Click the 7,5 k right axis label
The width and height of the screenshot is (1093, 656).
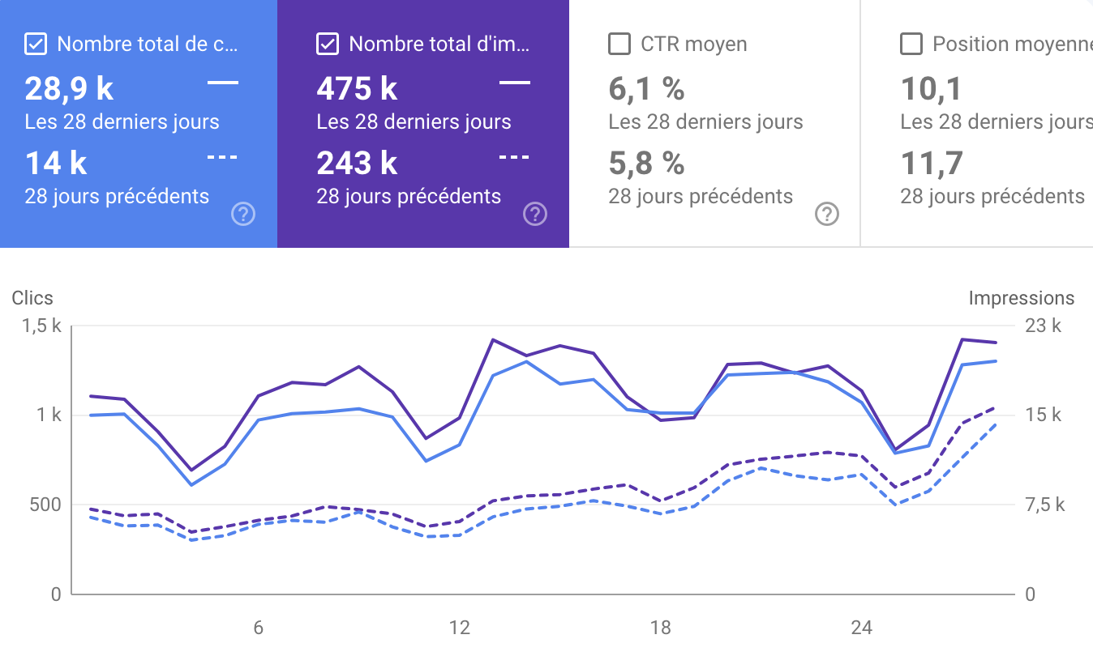1044,505
